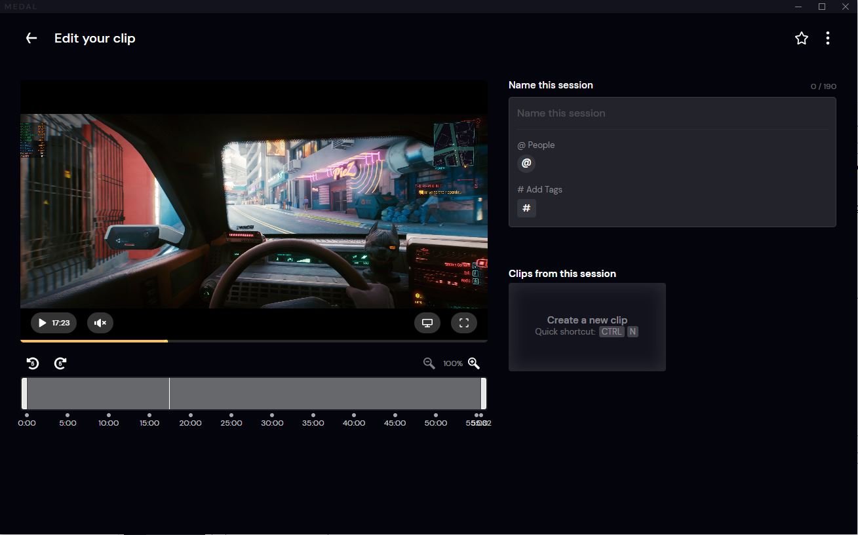Click the Name this session field
This screenshot has height=535, width=858.
coord(673,113)
